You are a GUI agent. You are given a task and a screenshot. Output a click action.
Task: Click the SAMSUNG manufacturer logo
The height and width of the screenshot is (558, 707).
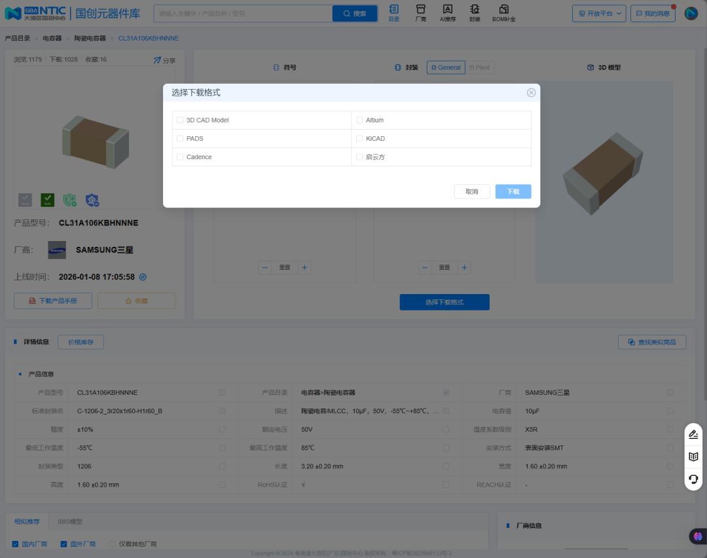coord(57,250)
